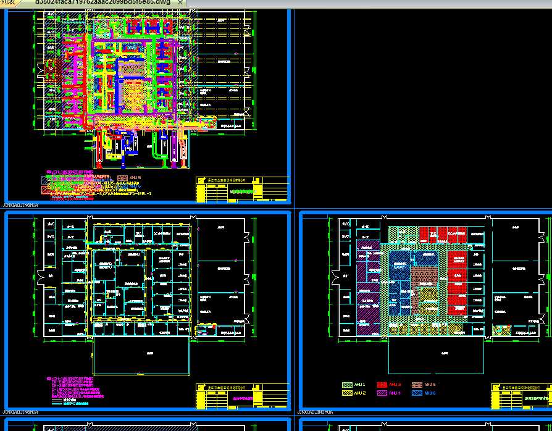Pick the red hatch swatch beside AHU 3
This screenshot has width=552, height=431.
(382, 385)
